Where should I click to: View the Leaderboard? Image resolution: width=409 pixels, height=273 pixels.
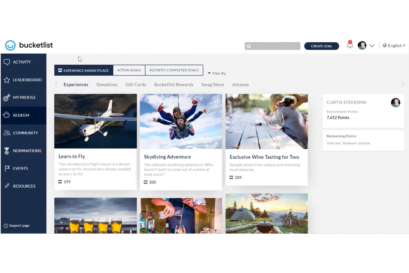point(27,80)
